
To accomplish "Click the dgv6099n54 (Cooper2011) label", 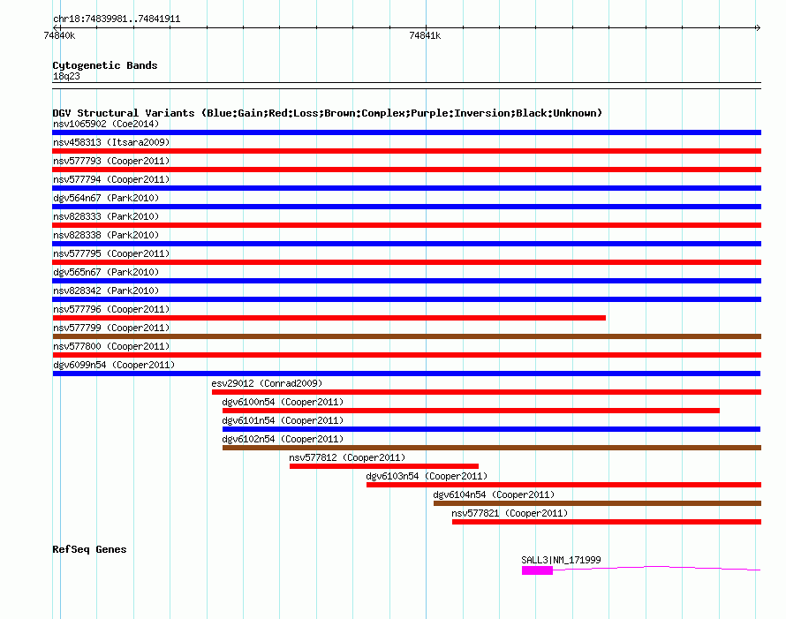I will point(114,365).
